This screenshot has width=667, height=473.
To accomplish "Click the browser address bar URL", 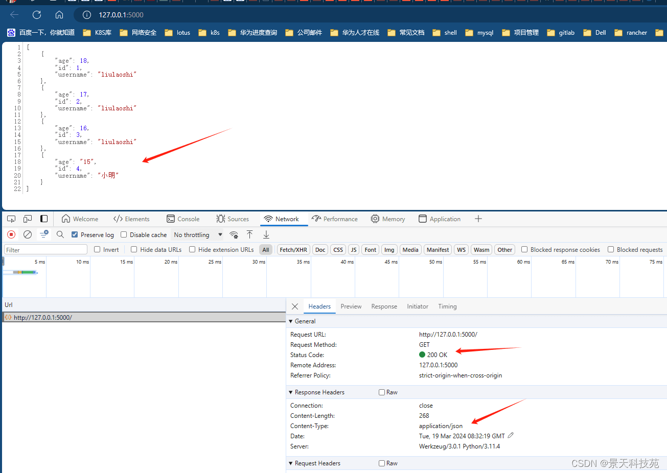I will point(121,15).
